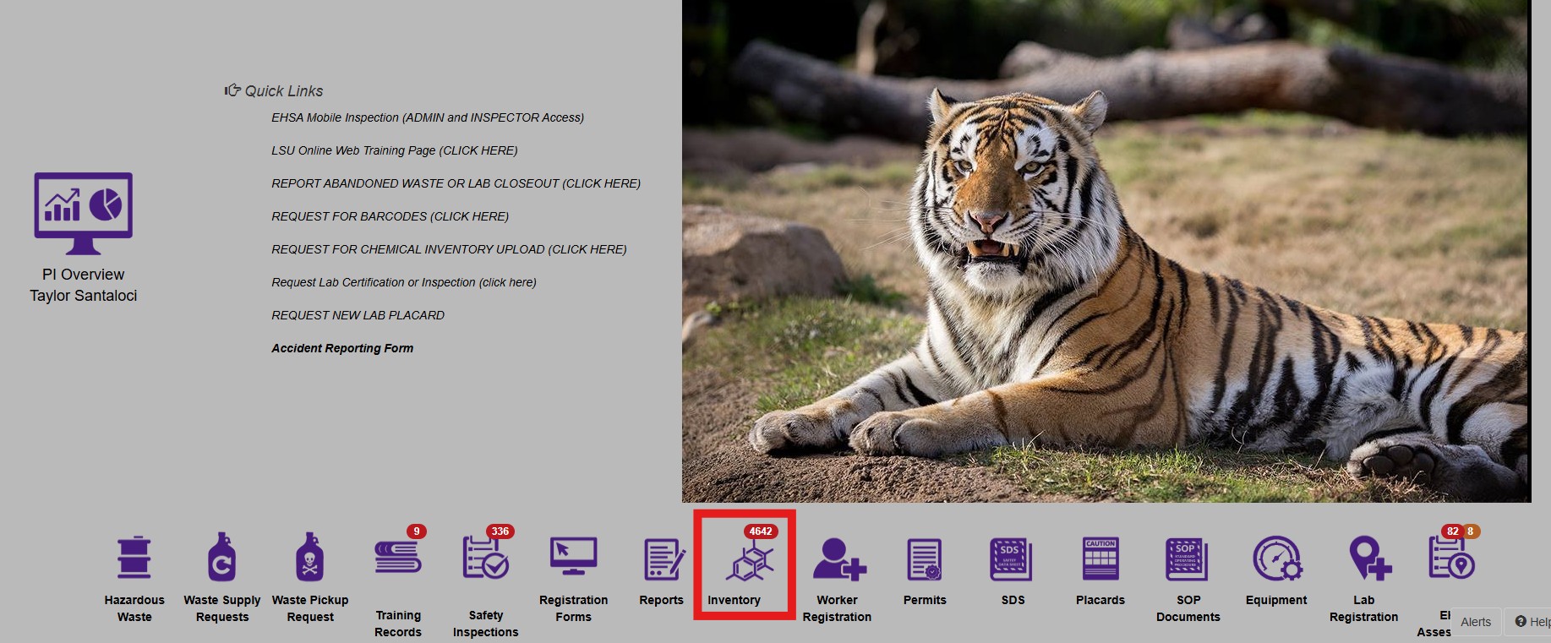1551x643 pixels.
Task: Click the Waste Supply Requests icon
Action: coord(222,559)
